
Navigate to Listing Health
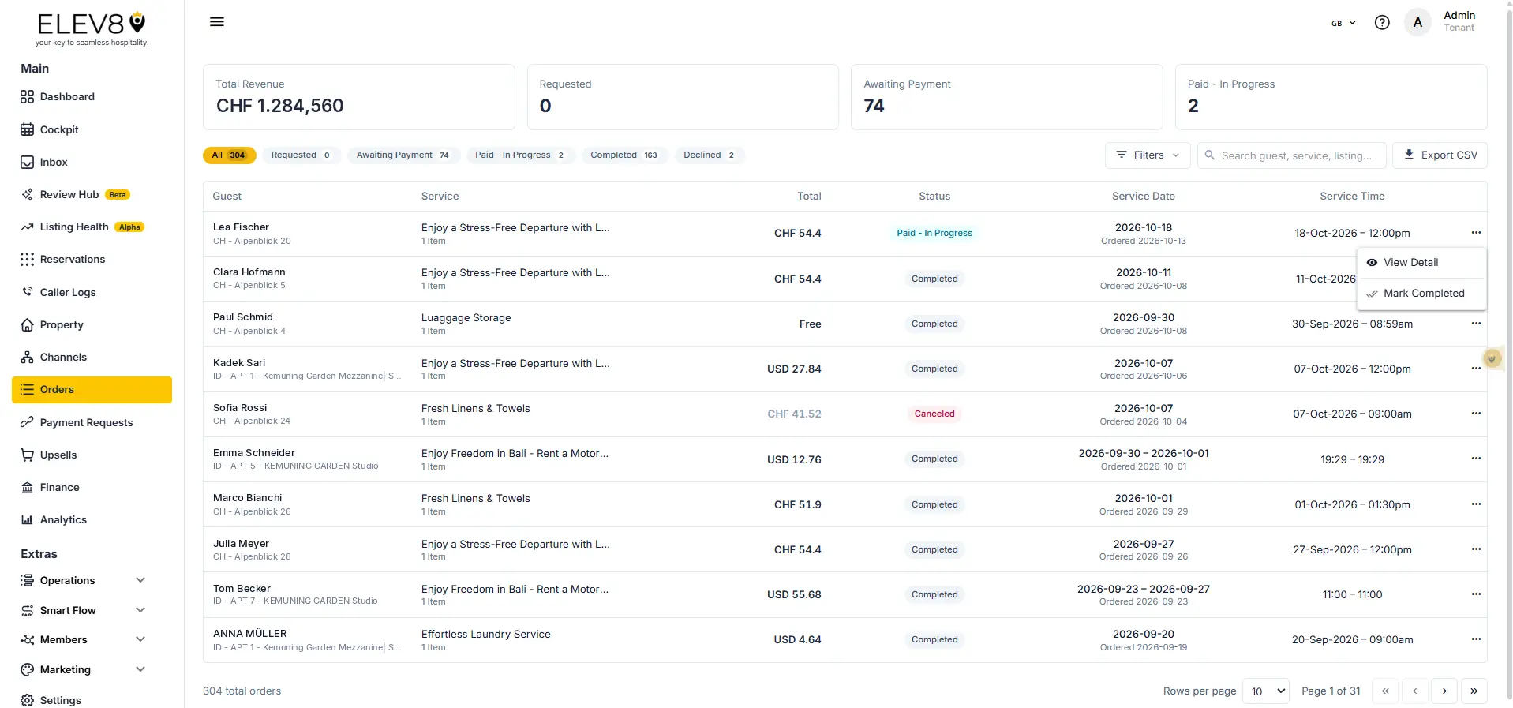coord(92,227)
